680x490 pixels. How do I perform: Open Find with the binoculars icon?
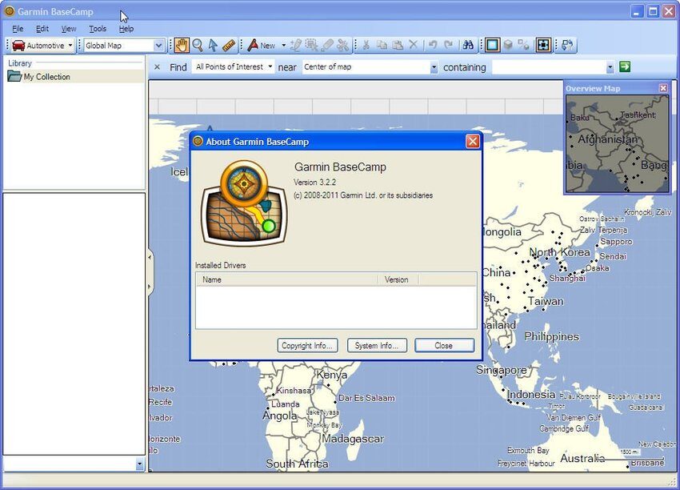[x=468, y=45]
